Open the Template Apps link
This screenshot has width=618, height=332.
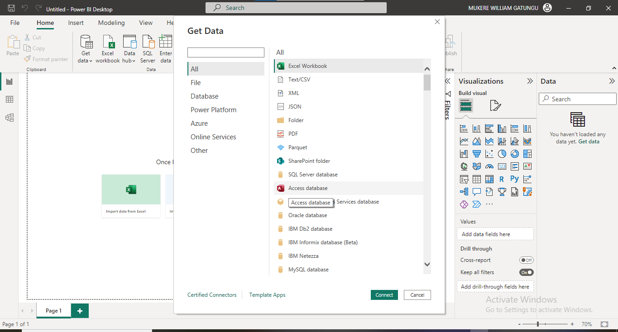(x=267, y=295)
